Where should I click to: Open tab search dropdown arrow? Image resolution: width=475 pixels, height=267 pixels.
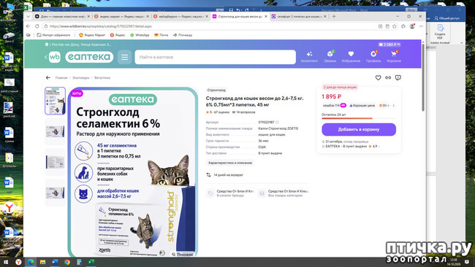28,16
